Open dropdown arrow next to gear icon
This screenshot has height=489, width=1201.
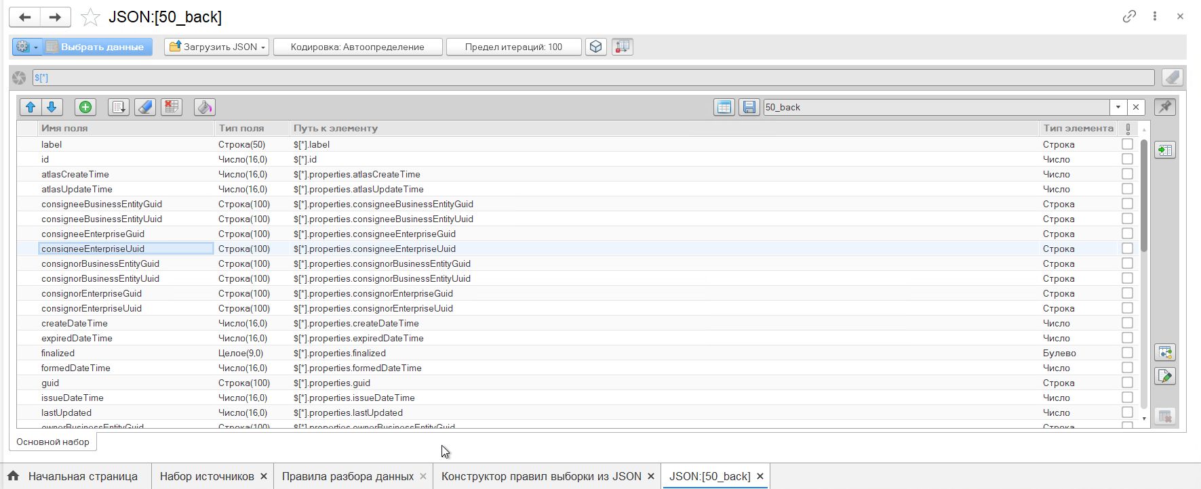coord(36,47)
